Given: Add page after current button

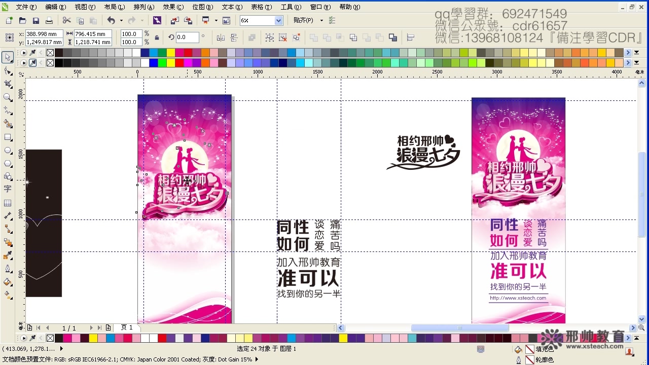Looking at the screenshot, I should [x=108, y=328].
